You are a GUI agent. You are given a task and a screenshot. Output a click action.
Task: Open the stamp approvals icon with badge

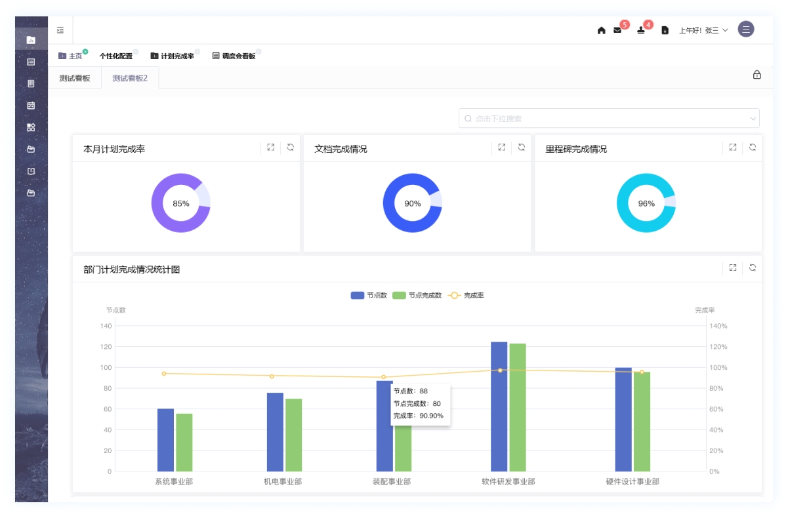coord(641,30)
